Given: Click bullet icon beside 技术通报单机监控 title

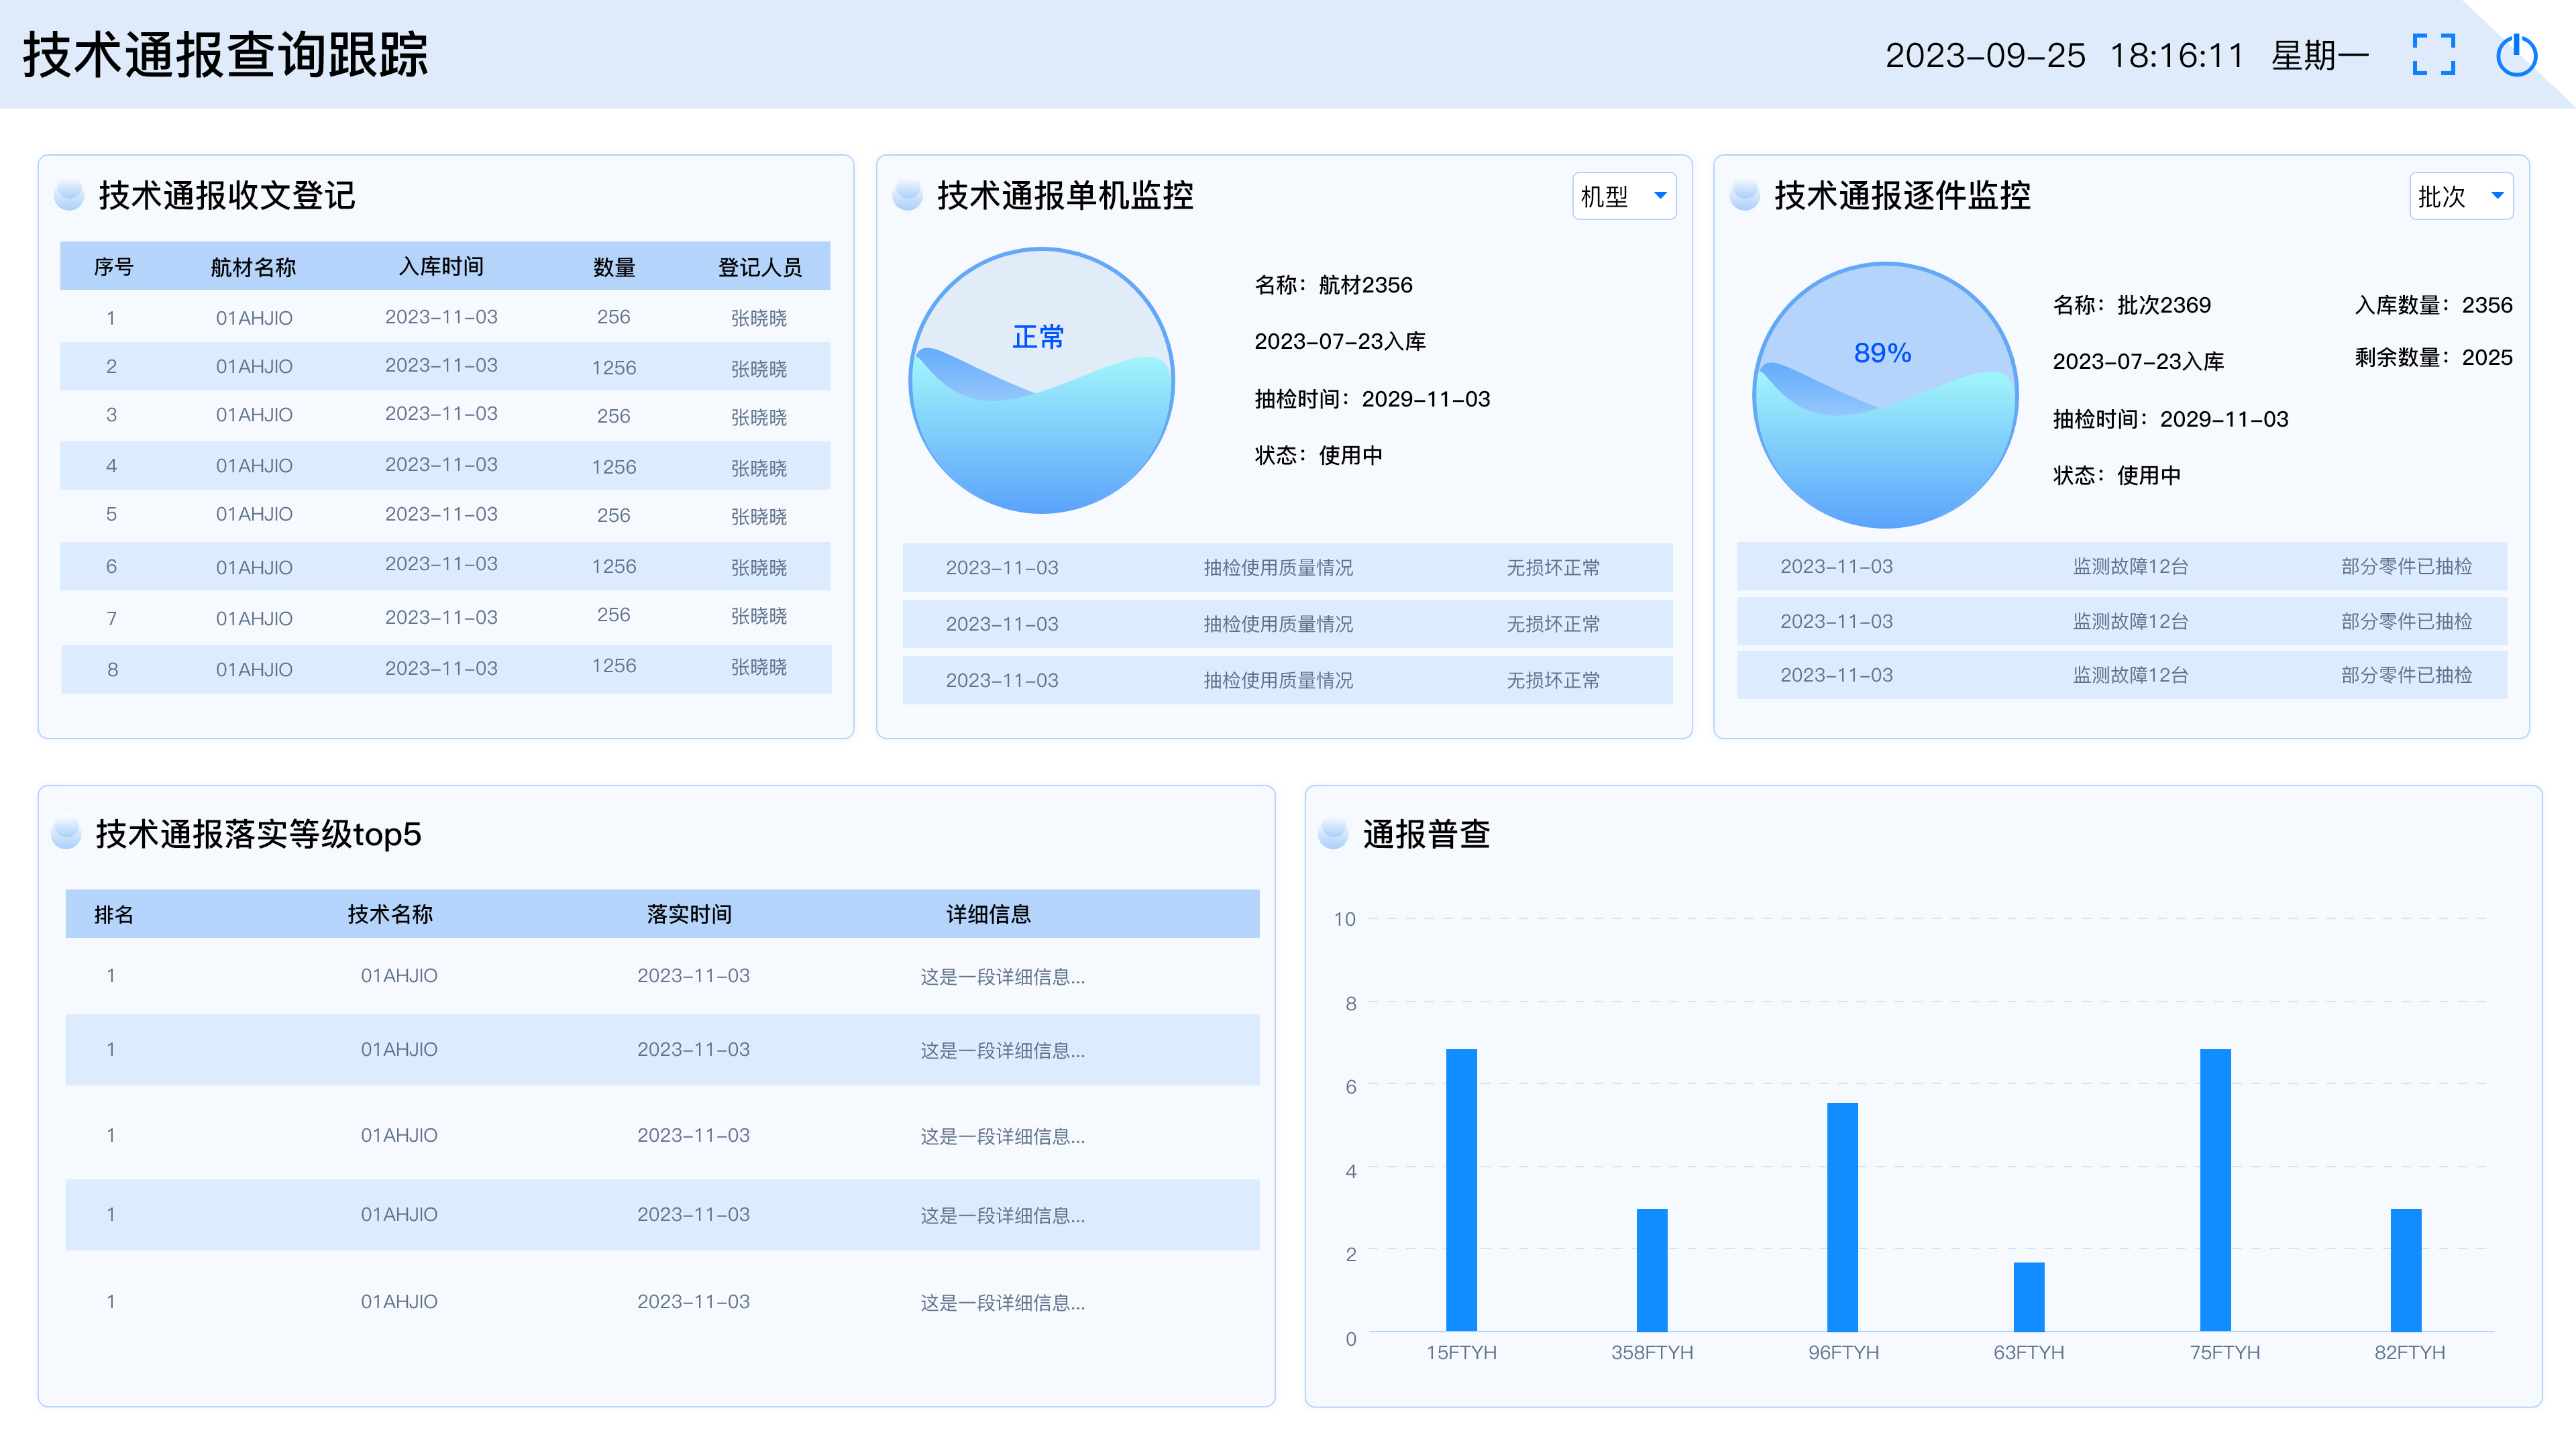Looking at the screenshot, I should (907, 195).
